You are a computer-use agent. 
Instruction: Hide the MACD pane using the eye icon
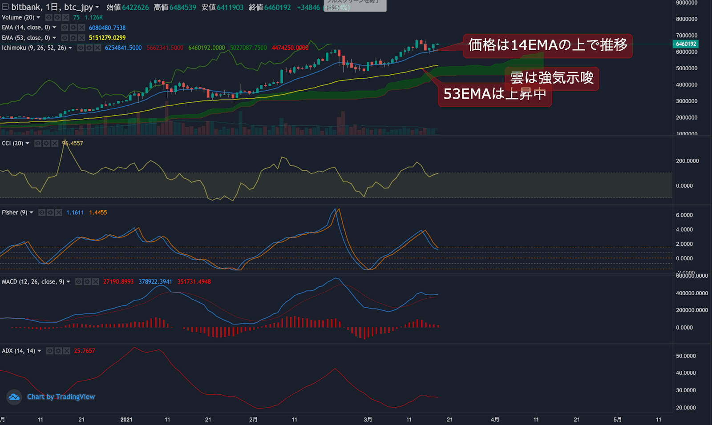(x=79, y=281)
